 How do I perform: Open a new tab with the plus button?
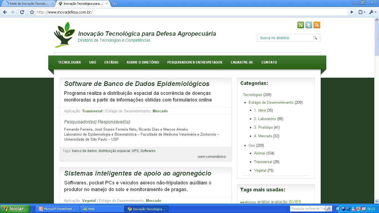115,4
